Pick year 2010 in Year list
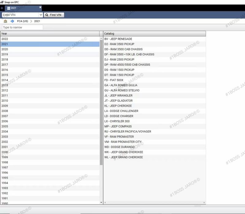This screenshot has height=214, width=245. pos(50,101)
